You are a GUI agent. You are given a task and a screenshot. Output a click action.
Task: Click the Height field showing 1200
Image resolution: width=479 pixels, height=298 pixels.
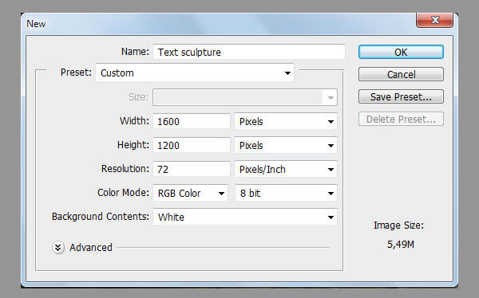click(x=192, y=145)
